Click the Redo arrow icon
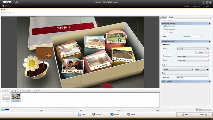This screenshot has width=213, height=120. 129,115
